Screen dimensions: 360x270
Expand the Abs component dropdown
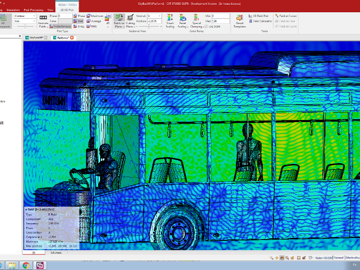click(25, 21)
